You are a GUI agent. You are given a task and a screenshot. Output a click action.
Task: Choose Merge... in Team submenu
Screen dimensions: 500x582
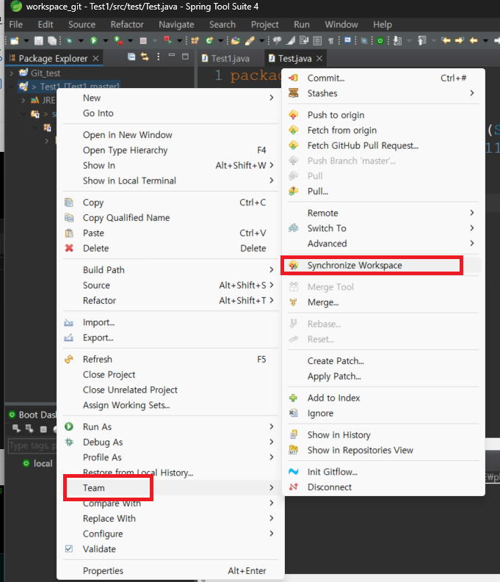383,302
